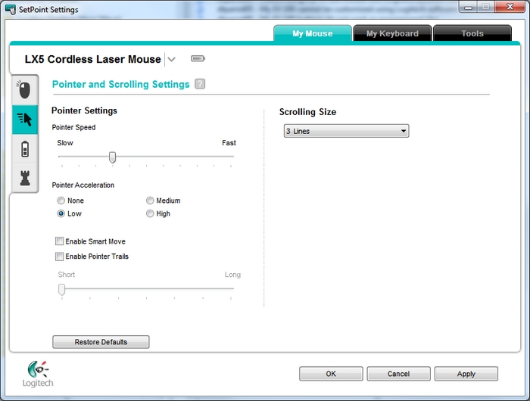
Task: Select High pointer acceleration
Action: pos(150,213)
